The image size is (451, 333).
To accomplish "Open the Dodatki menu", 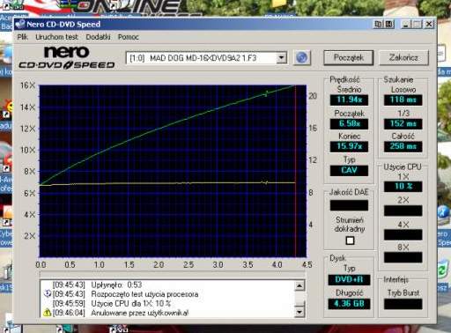I will pyautogui.click(x=98, y=37).
